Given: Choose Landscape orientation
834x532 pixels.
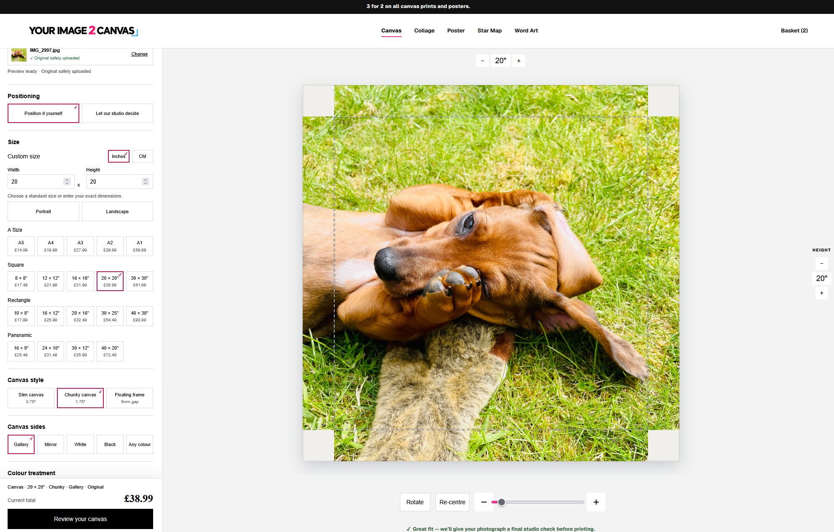Looking at the screenshot, I should pos(117,211).
